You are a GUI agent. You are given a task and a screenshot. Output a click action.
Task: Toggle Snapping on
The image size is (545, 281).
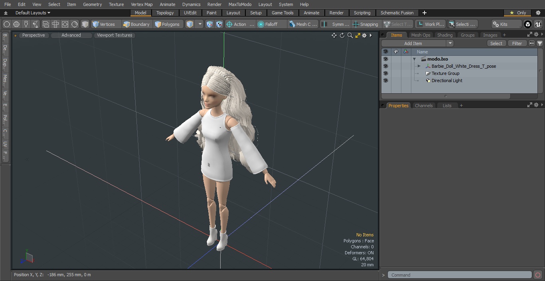pyautogui.click(x=366, y=24)
